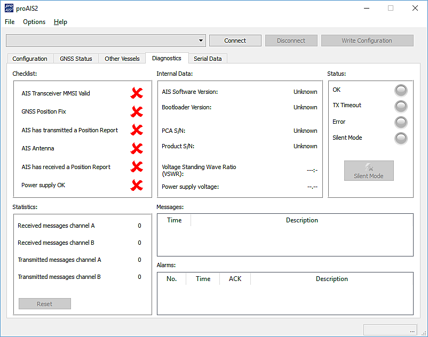Image resolution: width=428 pixels, height=337 pixels.
Task: Click red X beside AIS has transmitted a Position Report
Action: click(137, 130)
